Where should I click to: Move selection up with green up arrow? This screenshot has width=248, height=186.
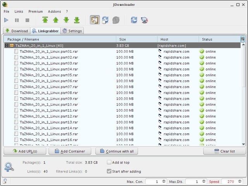pyautogui.click(x=56, y=20)
